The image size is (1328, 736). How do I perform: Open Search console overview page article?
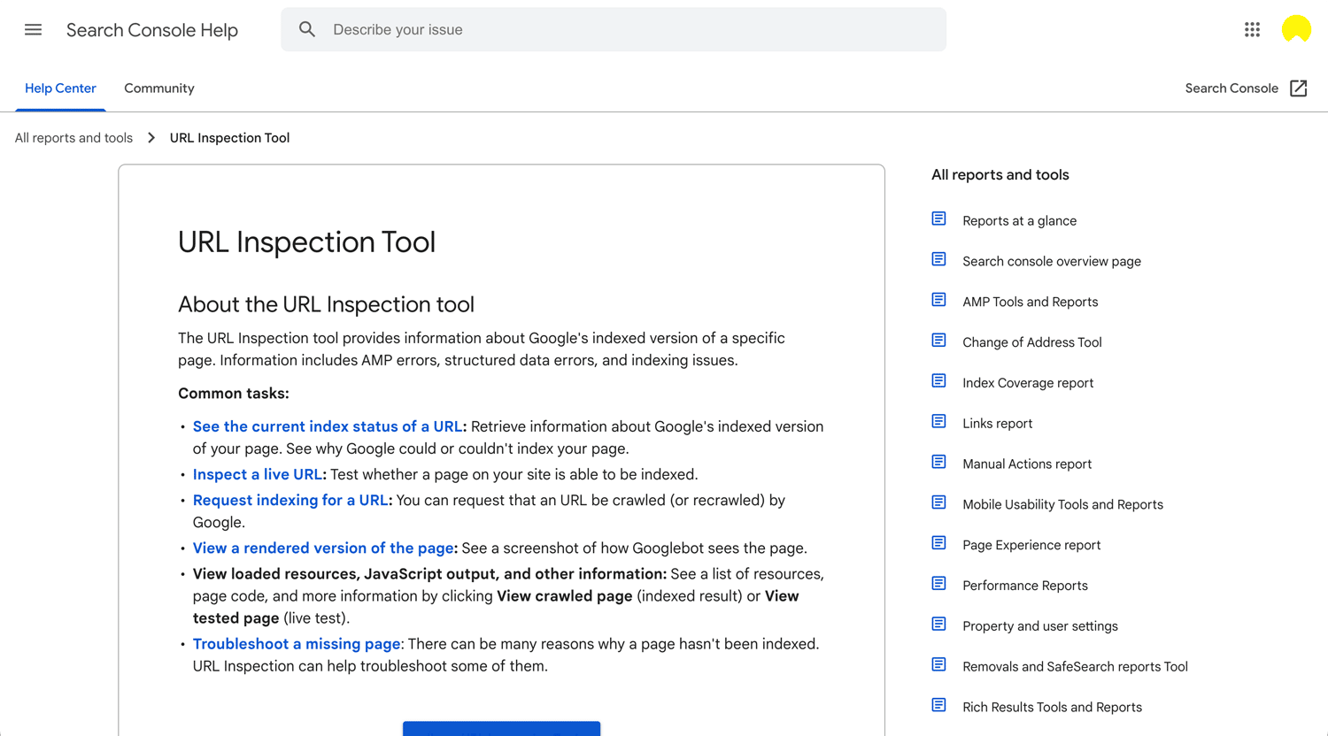click(1052, 262)
